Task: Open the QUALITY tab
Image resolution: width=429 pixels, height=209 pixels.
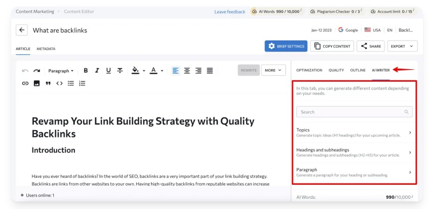Action: (x=336, y=70)
